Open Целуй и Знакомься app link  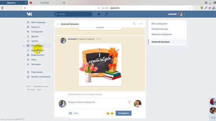coord(40,77)
